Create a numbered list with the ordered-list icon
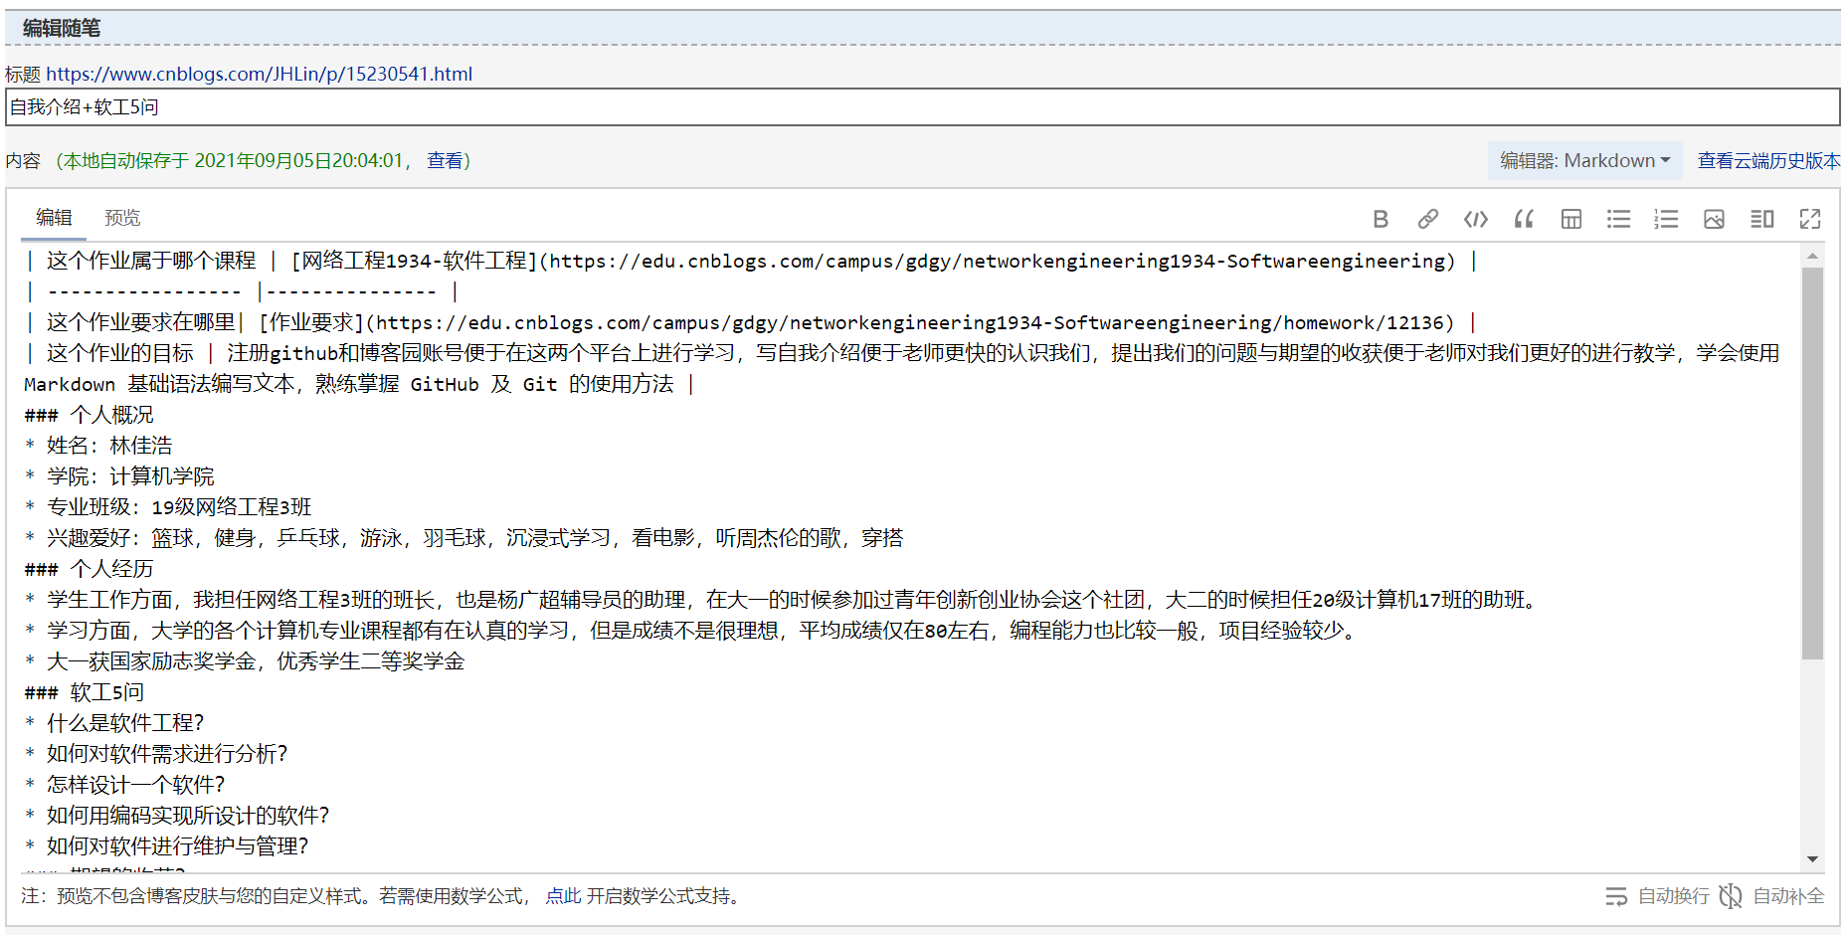 click(1666, 219)
